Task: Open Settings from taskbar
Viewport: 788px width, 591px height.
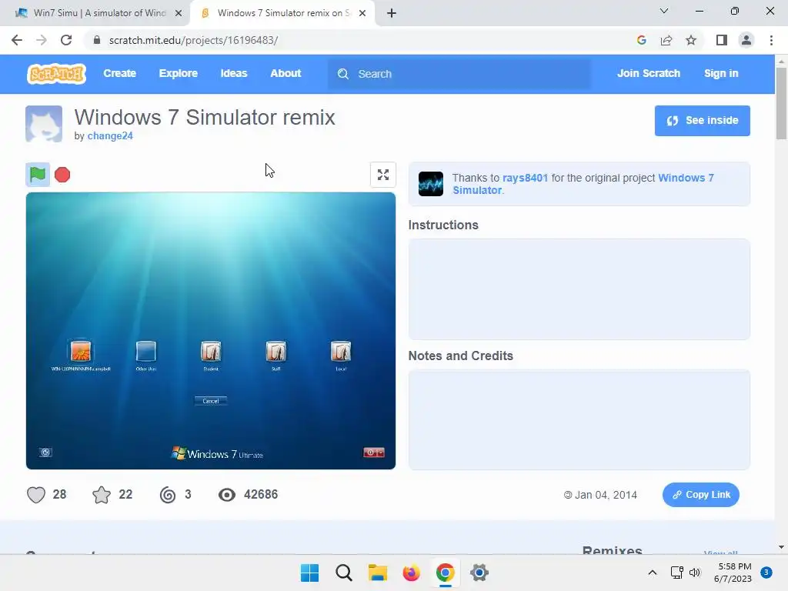Action: tap(479, 573)
